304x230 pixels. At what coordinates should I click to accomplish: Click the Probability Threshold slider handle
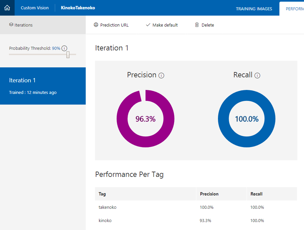pyautogui.click(x=68, y=55)
